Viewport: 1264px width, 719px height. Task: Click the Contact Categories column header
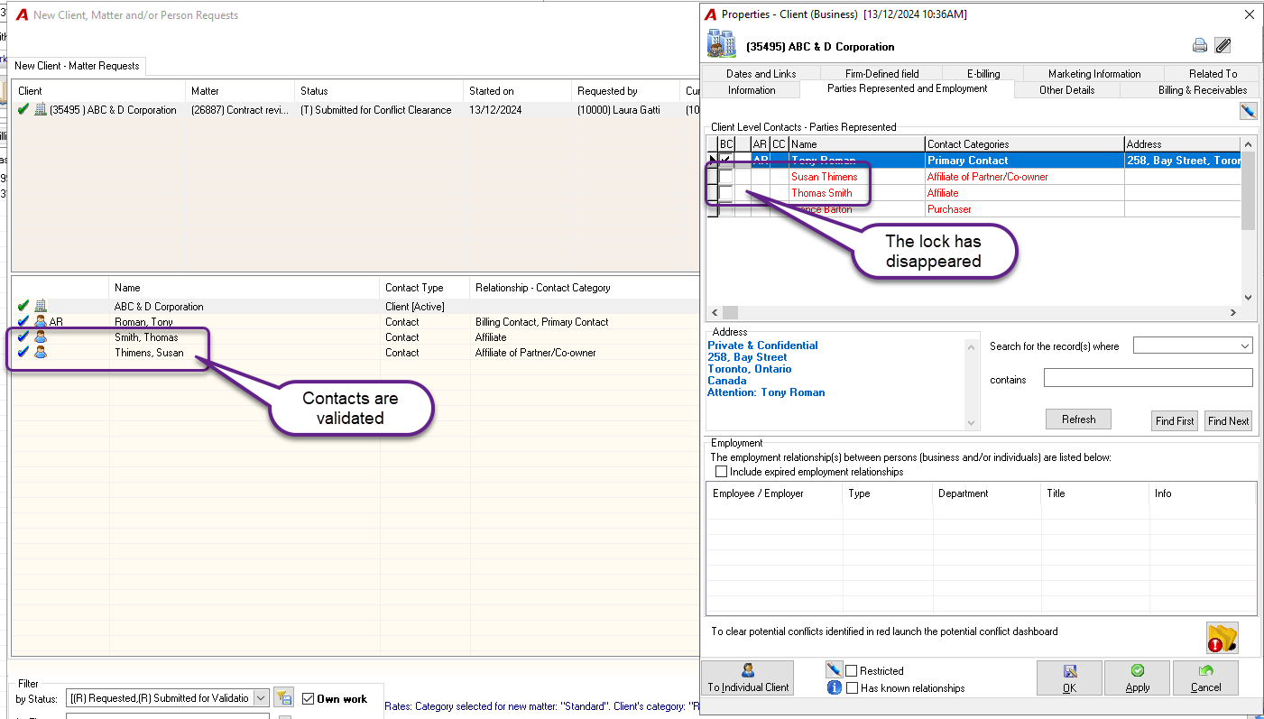(1025, 144)
